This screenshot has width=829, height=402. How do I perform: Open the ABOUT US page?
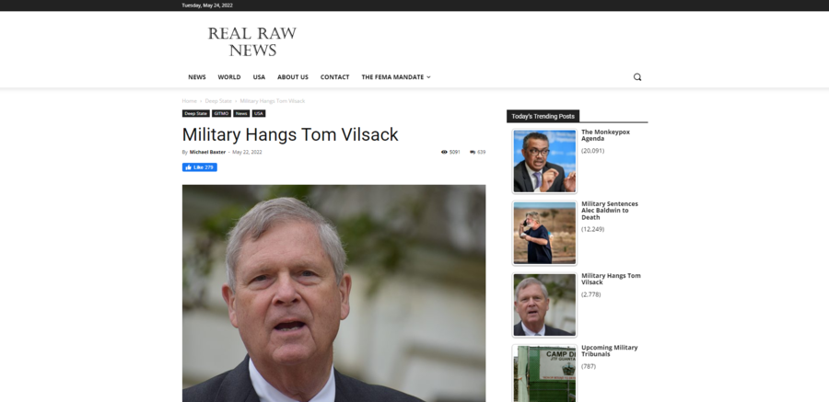tap(293, 77)
